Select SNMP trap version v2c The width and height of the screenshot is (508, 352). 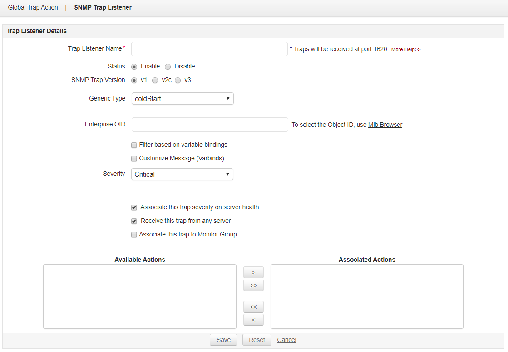tap(155, 80)
